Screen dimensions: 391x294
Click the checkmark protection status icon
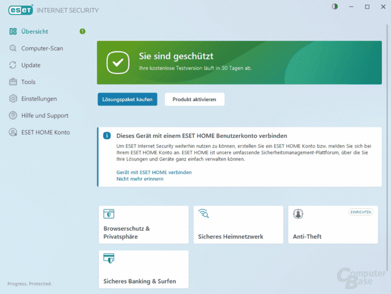click(x=118, y=62)
